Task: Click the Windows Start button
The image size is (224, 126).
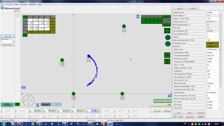Action: coord(3,124)
